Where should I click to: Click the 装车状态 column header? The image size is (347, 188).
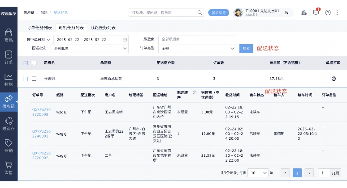[256, 95]
